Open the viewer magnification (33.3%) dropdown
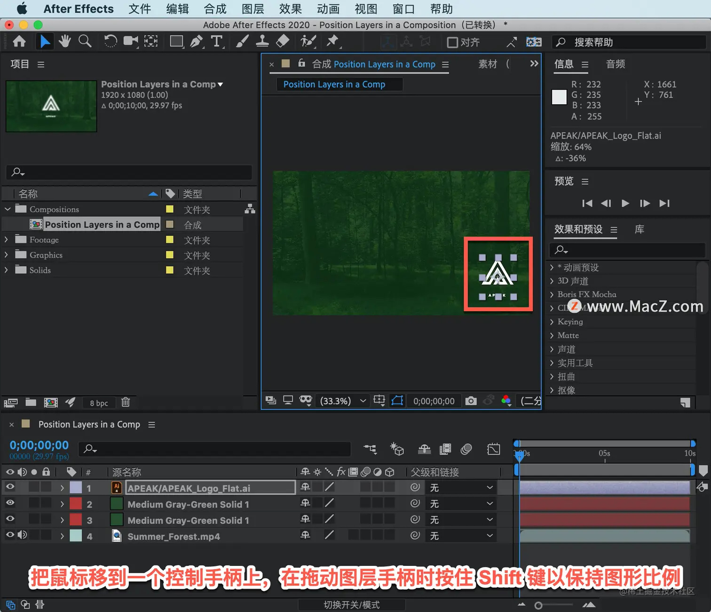This screenshot has width=711, height=612. point(343,401)
